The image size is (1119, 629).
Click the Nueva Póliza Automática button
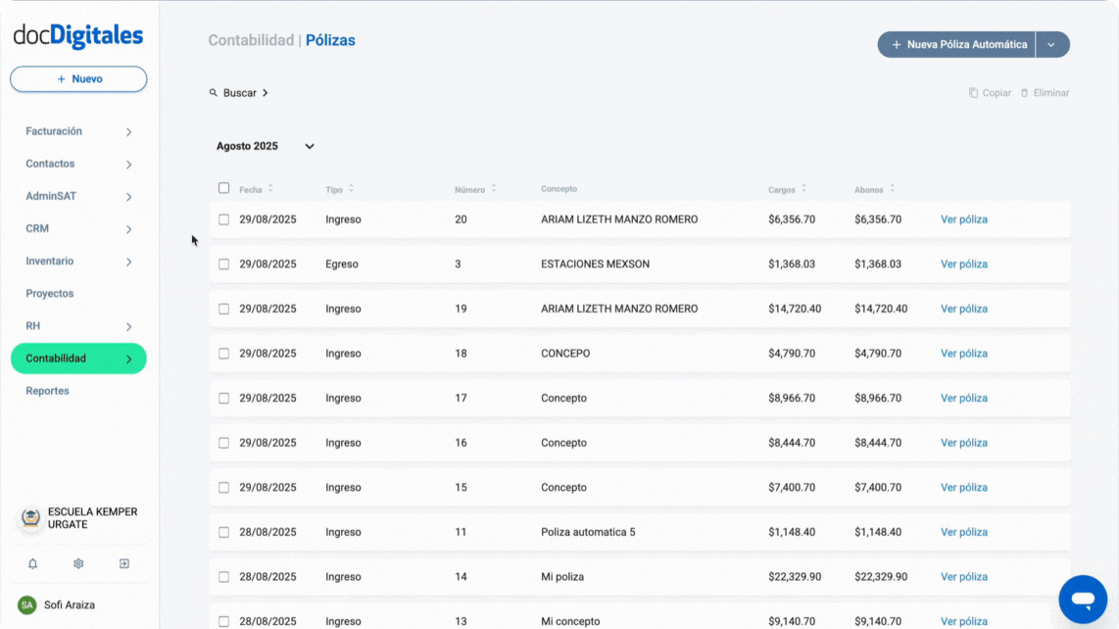tap(955, 44)
